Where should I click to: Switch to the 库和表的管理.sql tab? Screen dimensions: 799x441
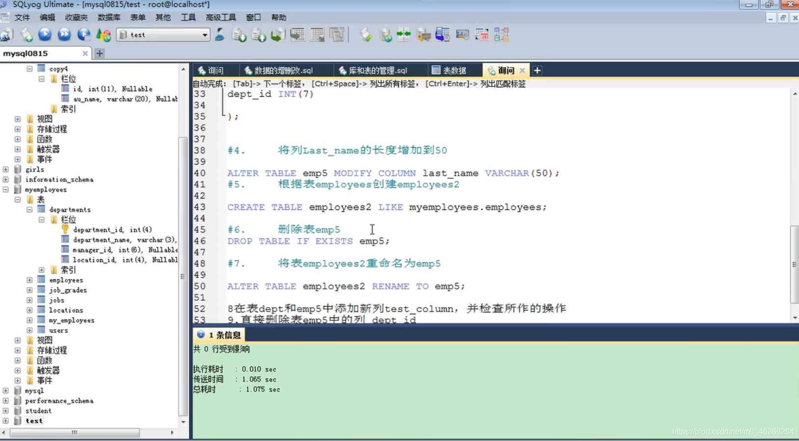pos(378,71)
